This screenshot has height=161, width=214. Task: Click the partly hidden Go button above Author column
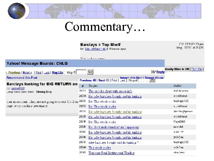tap(152, 80)
